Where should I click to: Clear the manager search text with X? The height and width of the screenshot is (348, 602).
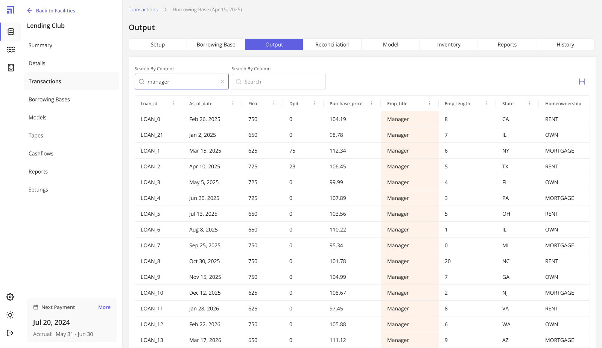click(222, 82)
